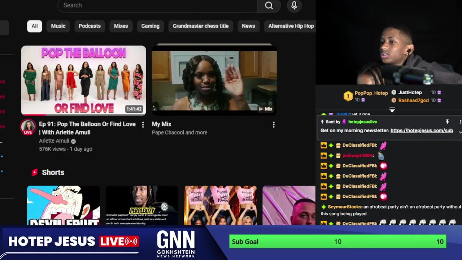This screenshot has height=260, width=462.
Task: Click the gold number 1 leaderboard badge
Action: pos(348,96)
